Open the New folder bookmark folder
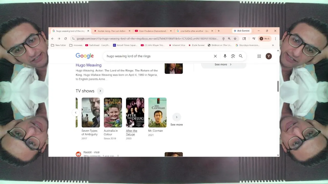The width and height of the screenshot is (328, 184). (58, 45)
